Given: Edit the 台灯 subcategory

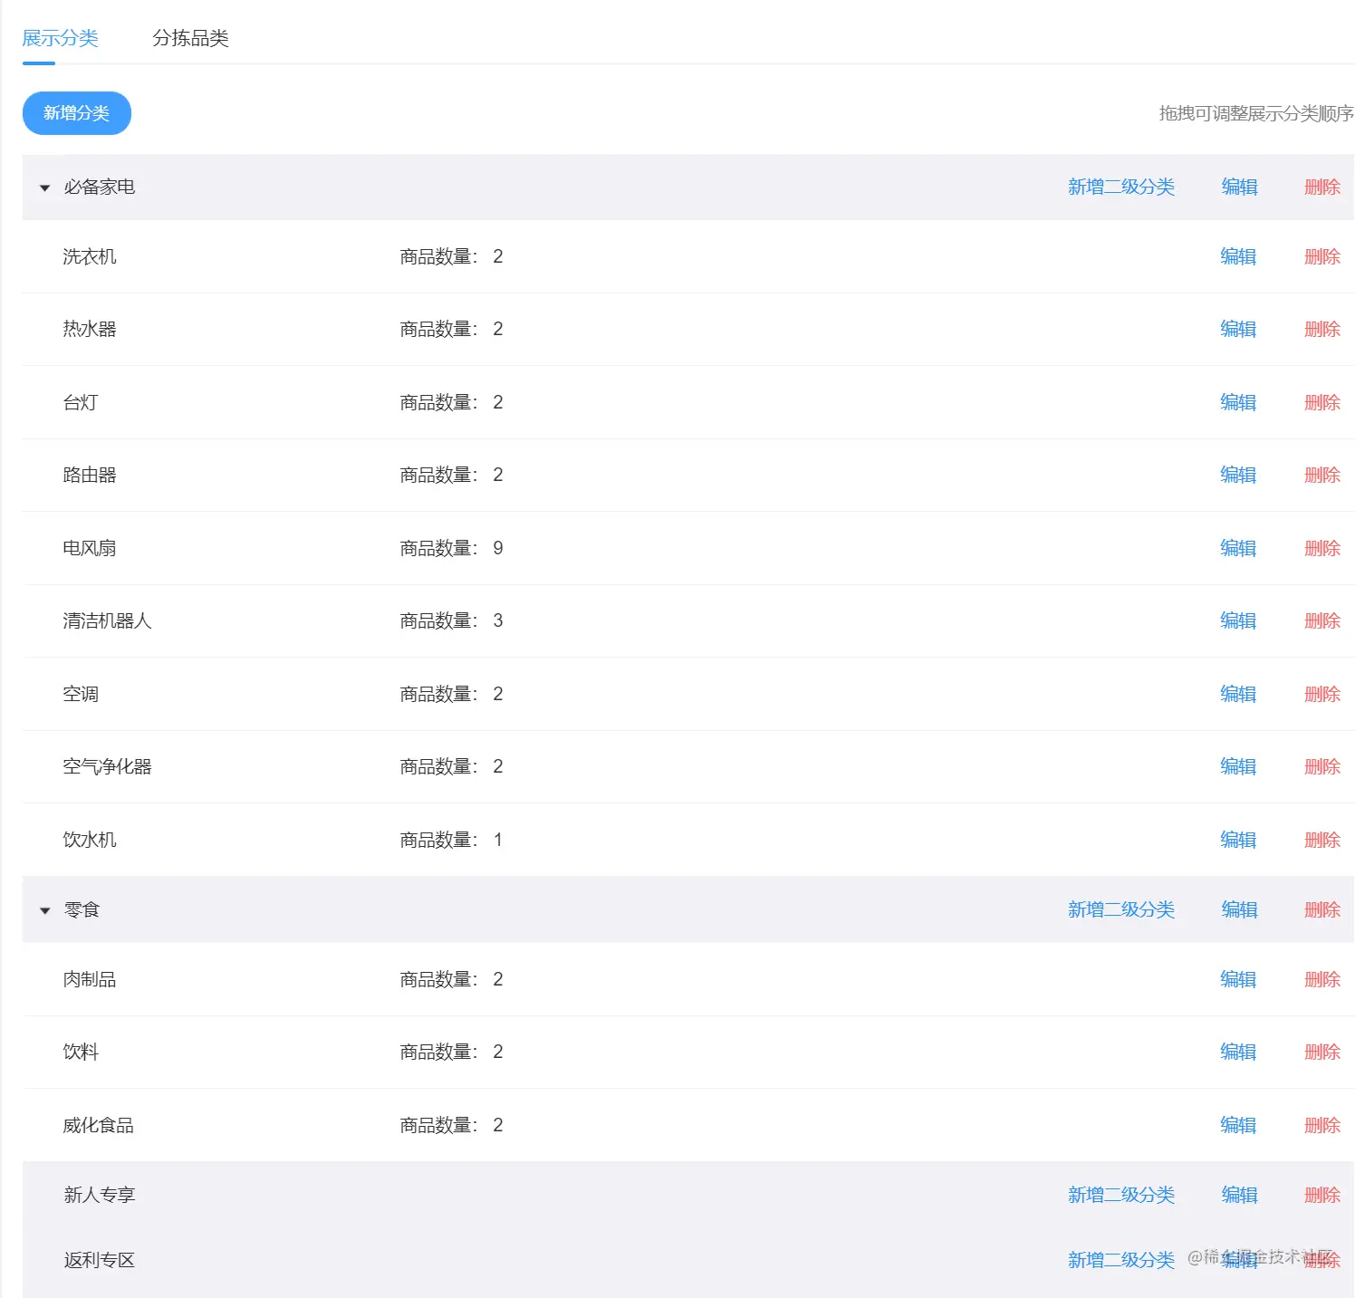Looking at the screenshot, I should [x=1238, y=402].
